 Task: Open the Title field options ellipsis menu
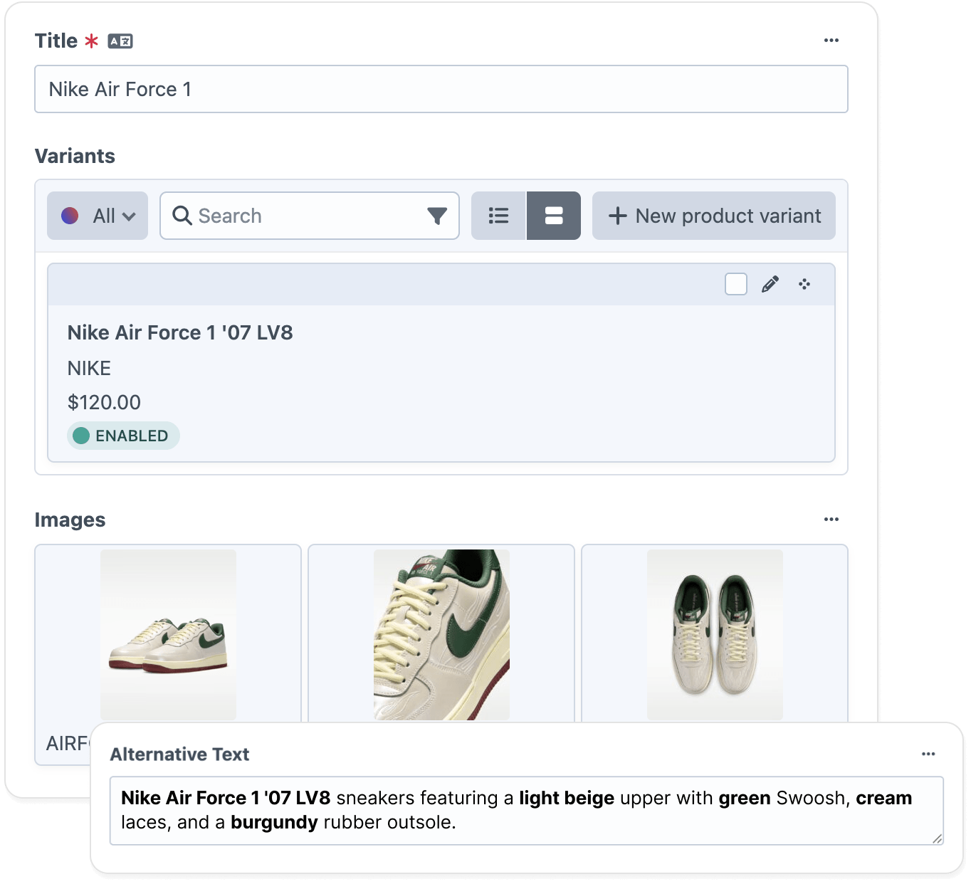[831, 41]
